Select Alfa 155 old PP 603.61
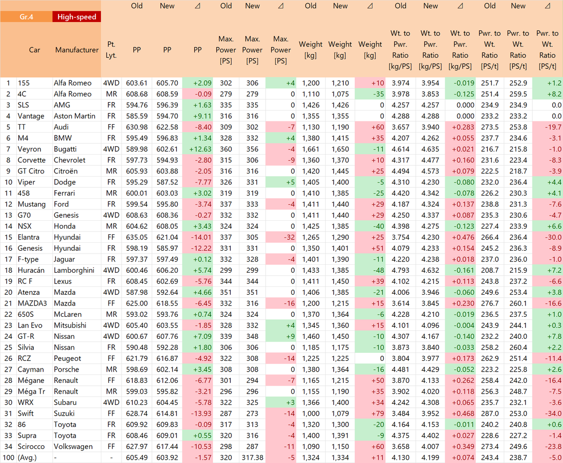Image resolution: width=563 pixels, height=463 pixels. 137,83
